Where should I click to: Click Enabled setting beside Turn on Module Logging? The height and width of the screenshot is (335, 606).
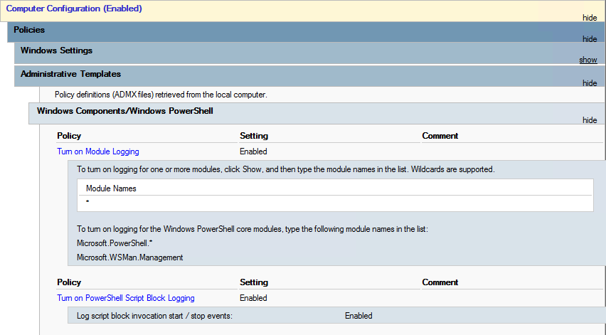pyautogui.click(x=253, y=151)
